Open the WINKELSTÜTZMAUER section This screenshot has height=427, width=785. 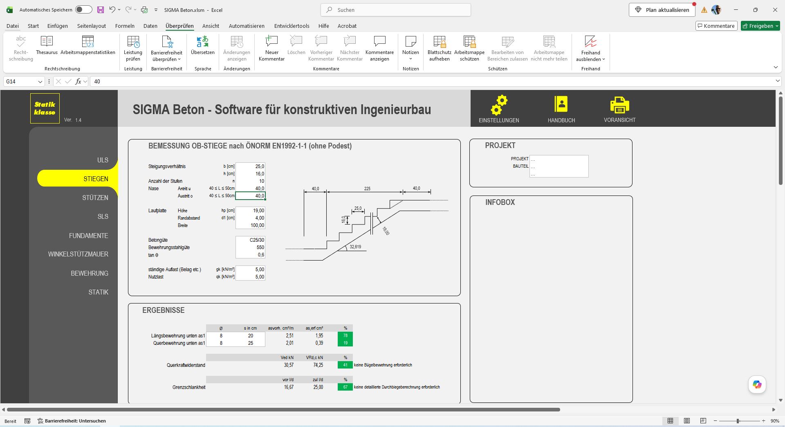(78, 254)
